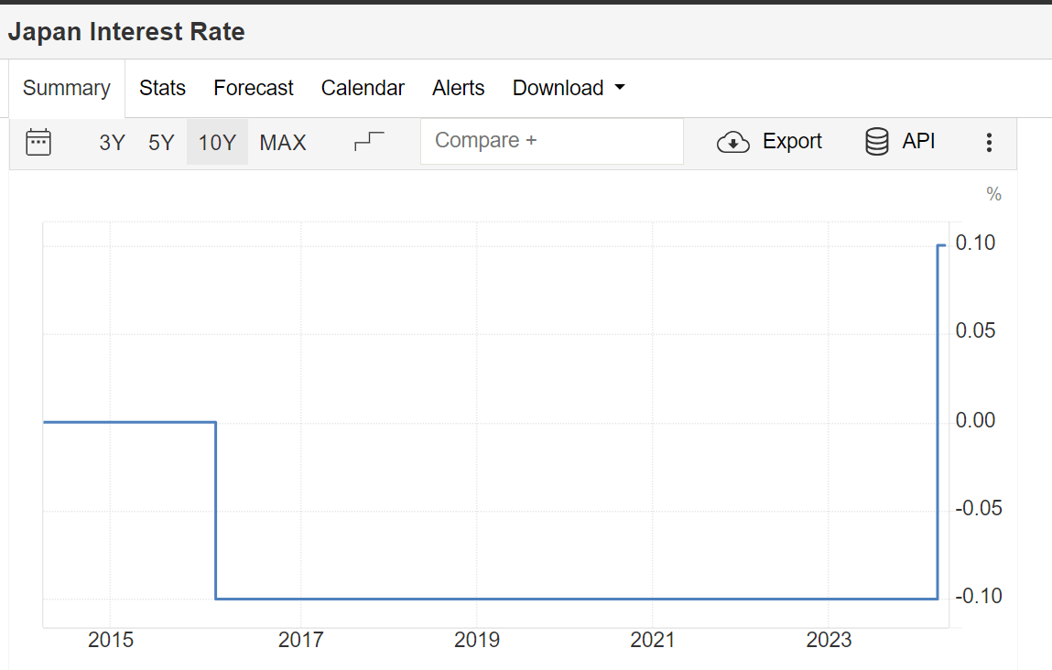Screen dimensions: 1052x670
Task: Click the API database stack icon
Action: (875, 142)
